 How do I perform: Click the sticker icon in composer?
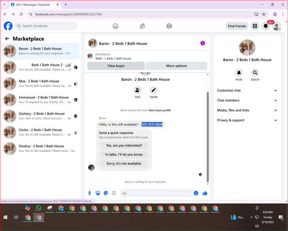pyautogui.click(x=106, y=193)
